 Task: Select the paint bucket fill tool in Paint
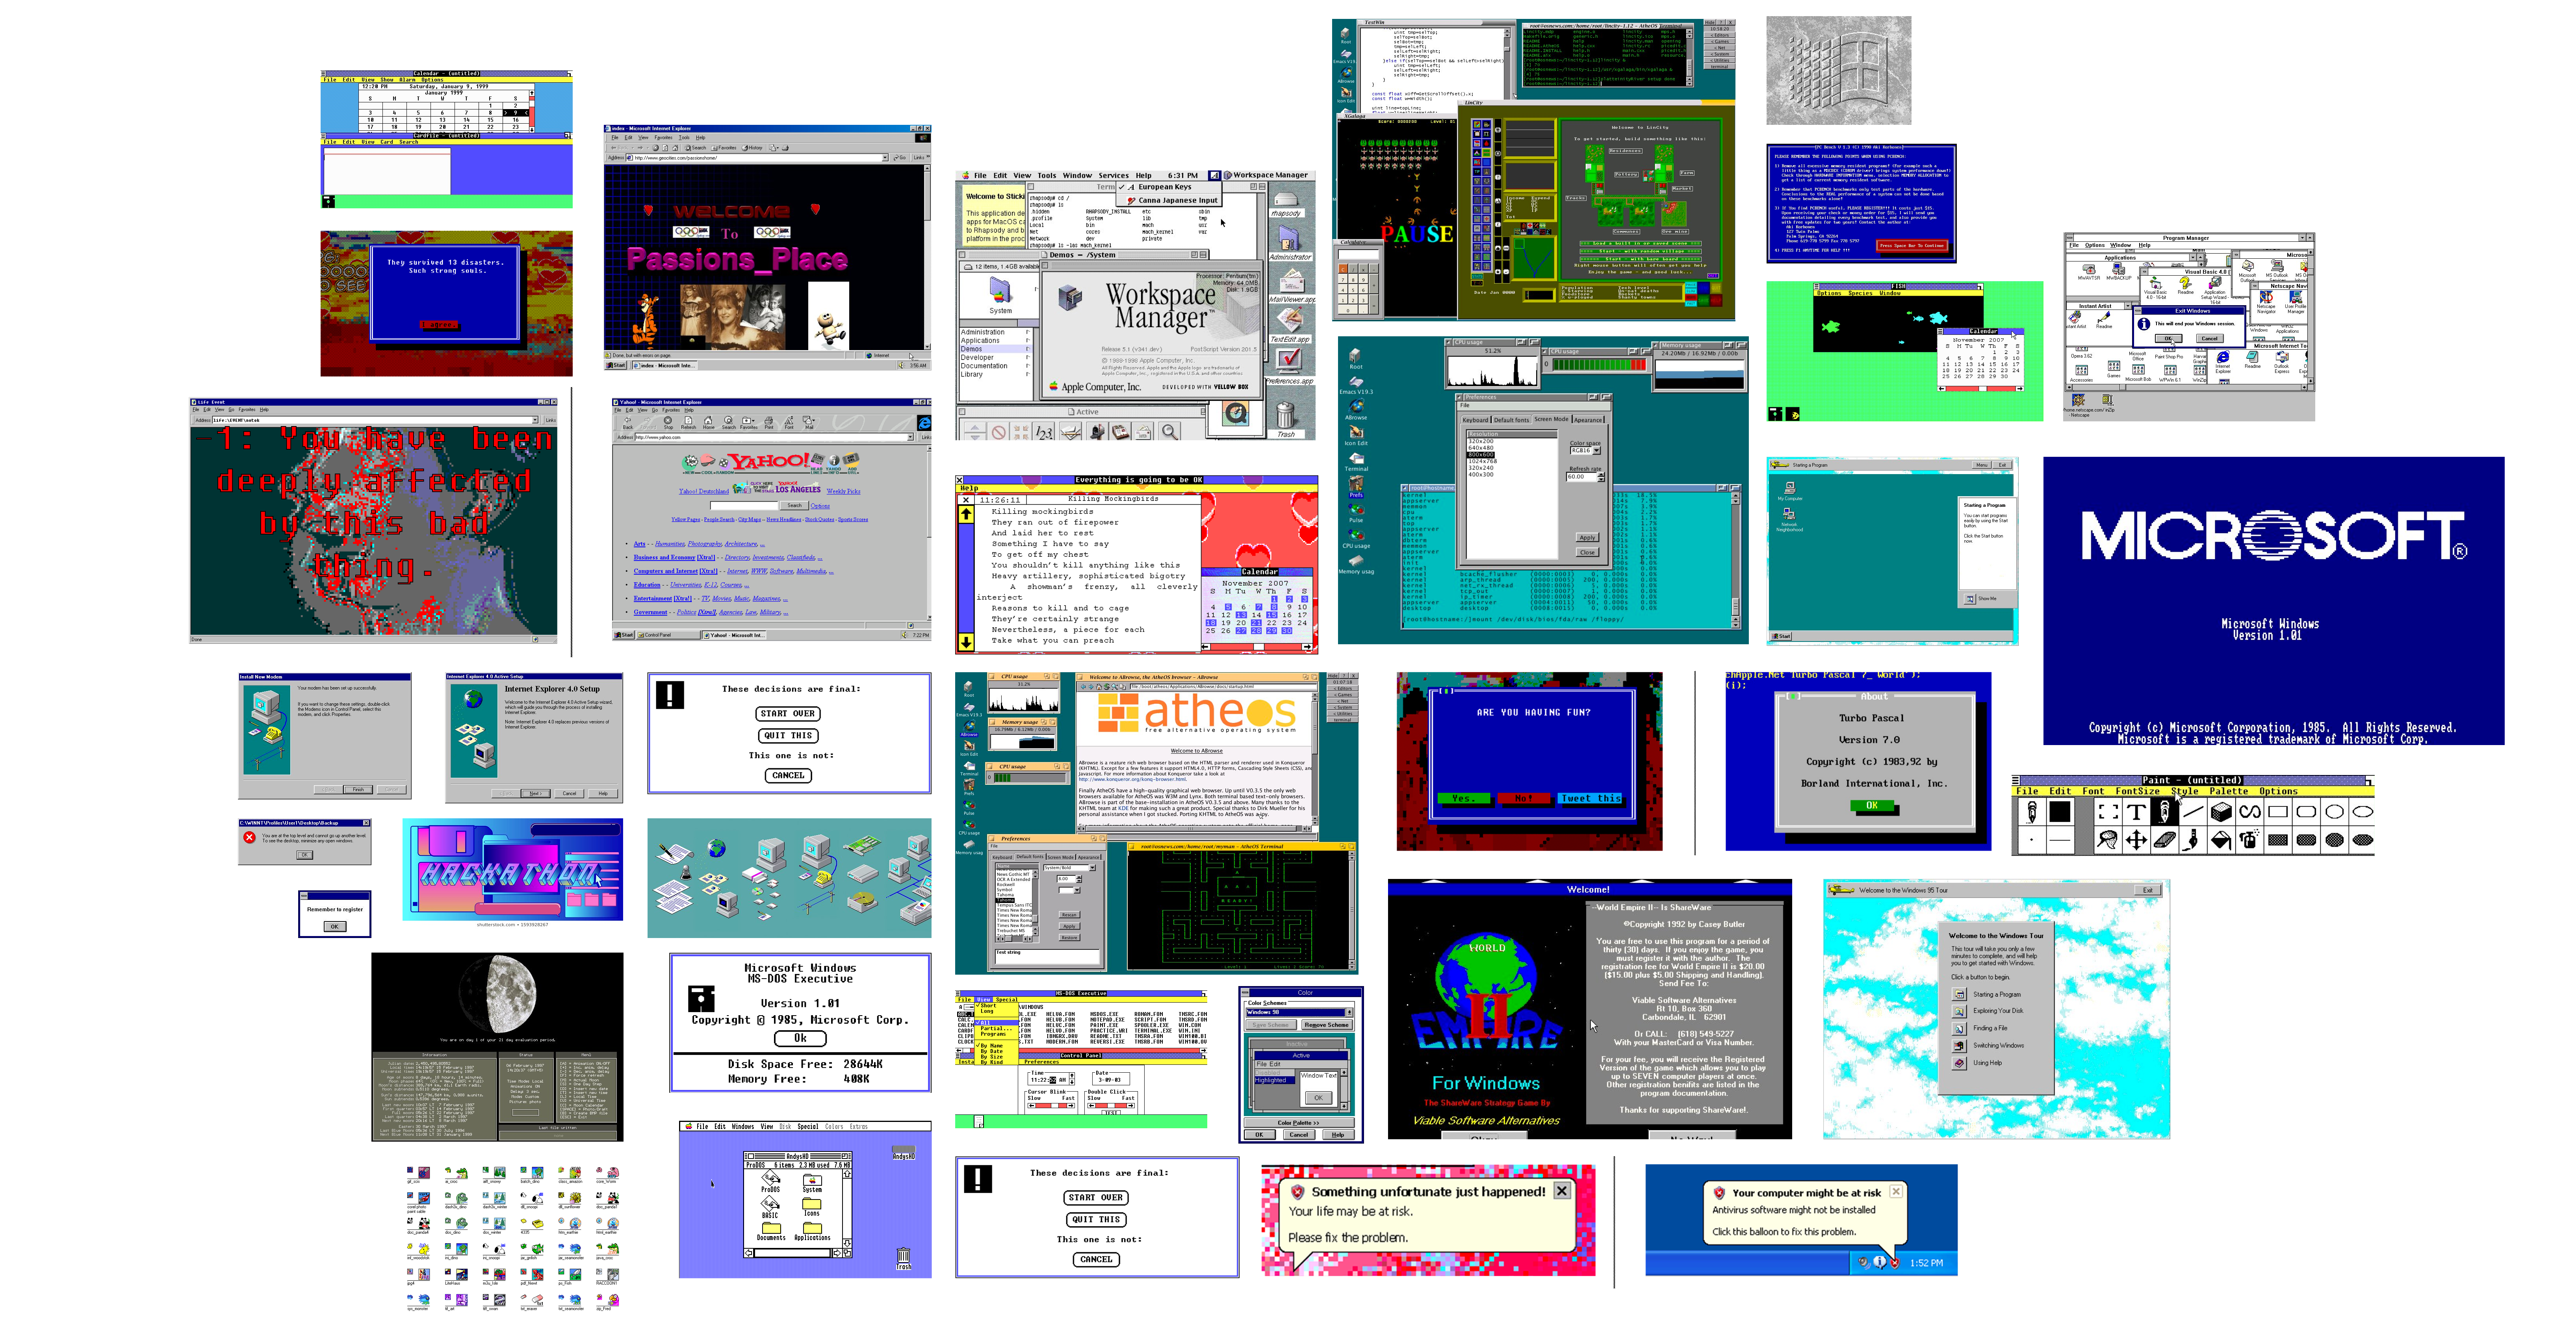(2221, 840)
